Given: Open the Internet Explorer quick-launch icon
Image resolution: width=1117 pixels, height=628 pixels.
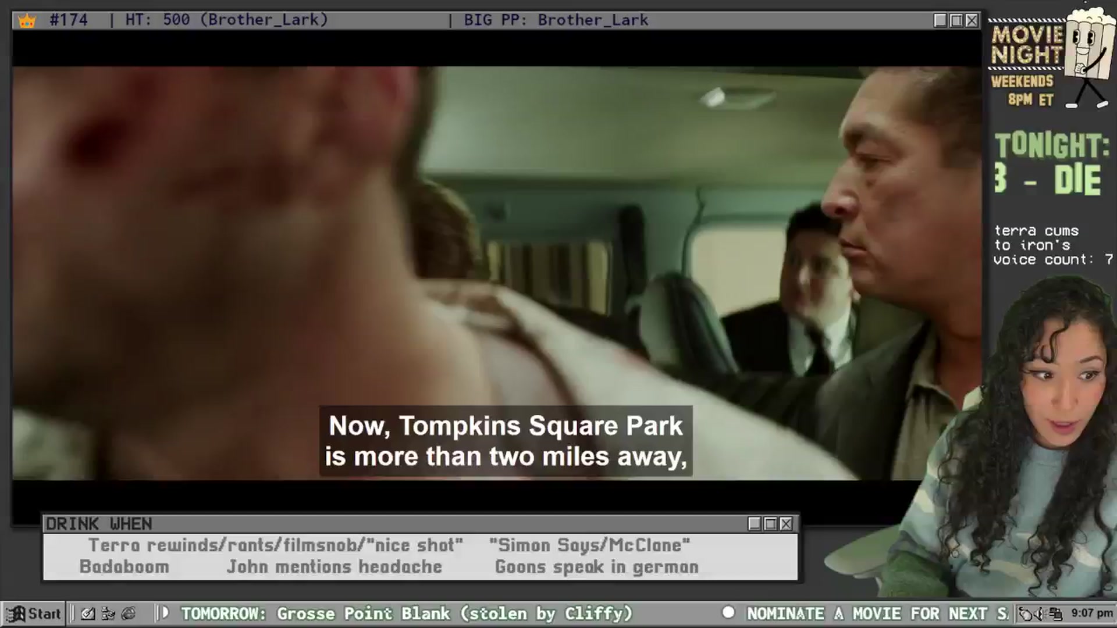Looking at the screenshot, I should tap(129, 613).
